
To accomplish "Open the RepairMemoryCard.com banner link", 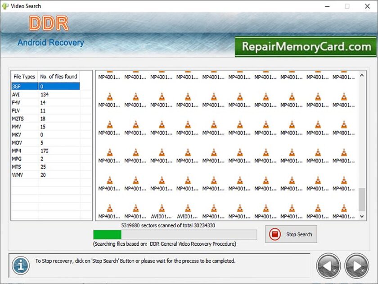I will point(306,47).
